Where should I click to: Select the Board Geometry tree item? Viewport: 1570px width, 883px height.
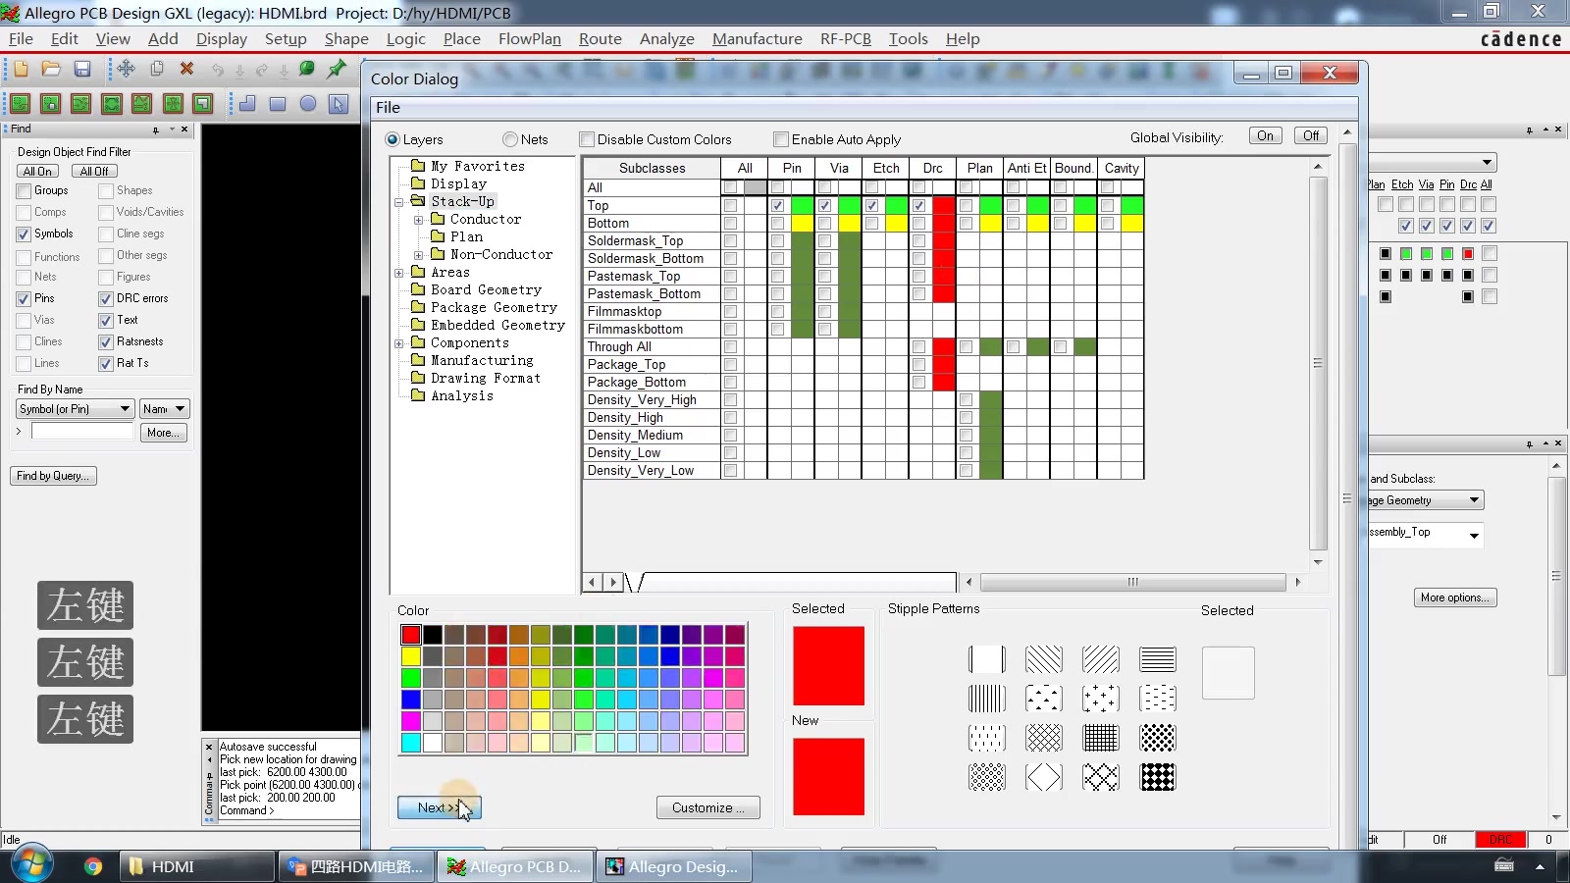point(486,290)
